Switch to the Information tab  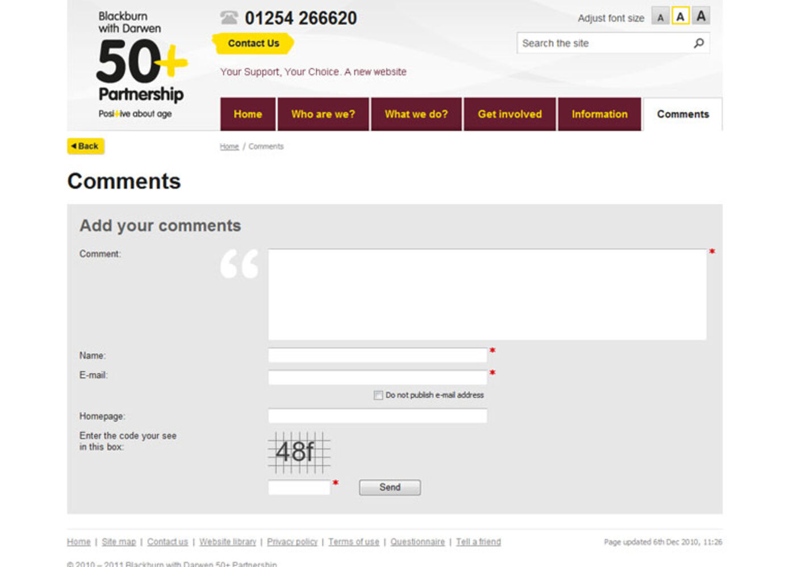(600, 114)
